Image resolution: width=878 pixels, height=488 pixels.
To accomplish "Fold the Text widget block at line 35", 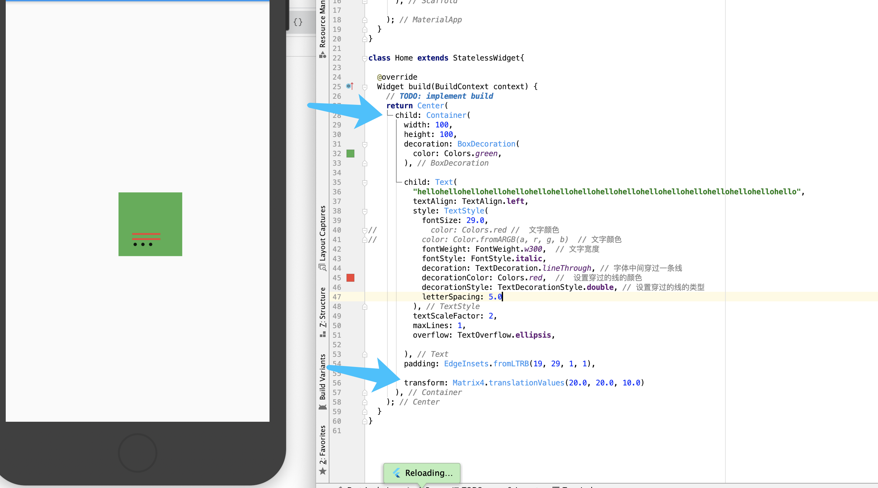I will pos(364,183).
